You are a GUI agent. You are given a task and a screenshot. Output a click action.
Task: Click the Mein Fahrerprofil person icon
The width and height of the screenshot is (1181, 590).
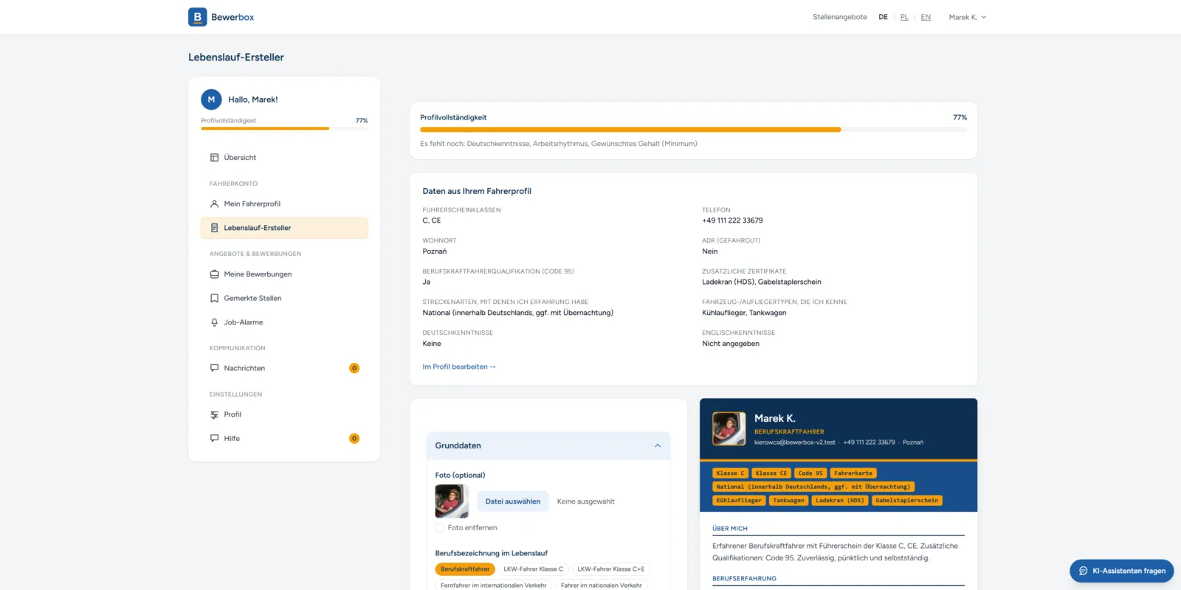click(214, 204)
